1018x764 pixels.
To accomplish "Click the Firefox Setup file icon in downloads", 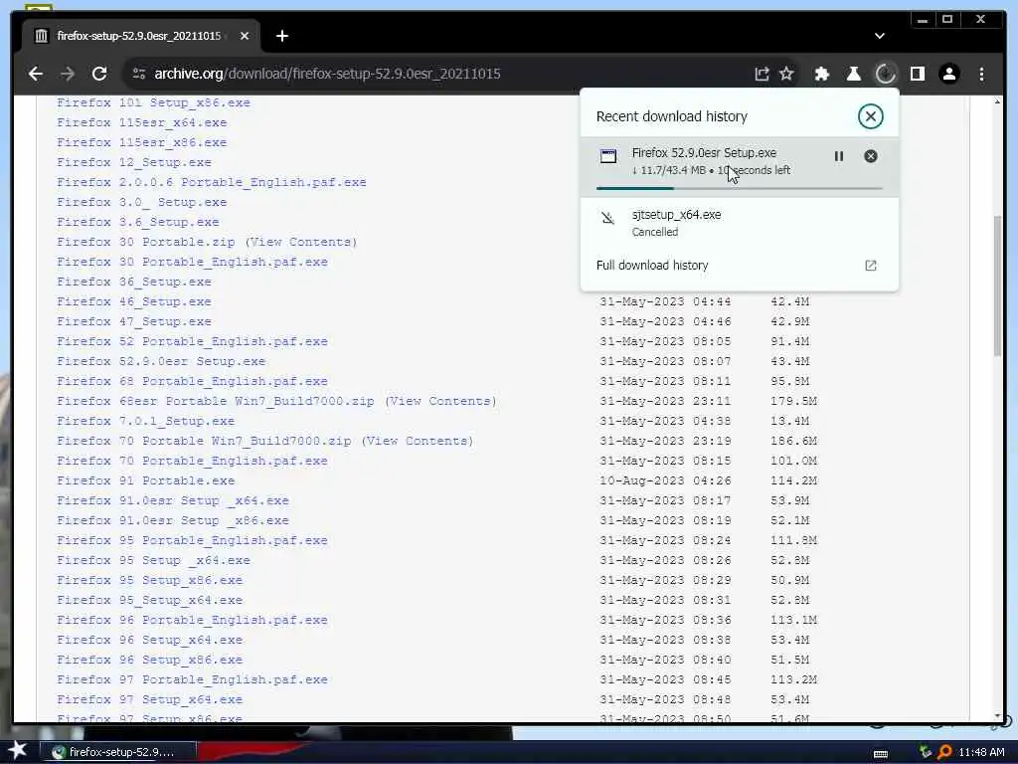I will [x=608, y=156].
